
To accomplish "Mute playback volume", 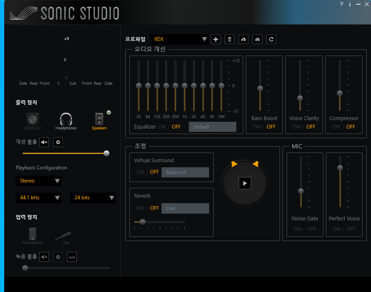I will (44, 142).
